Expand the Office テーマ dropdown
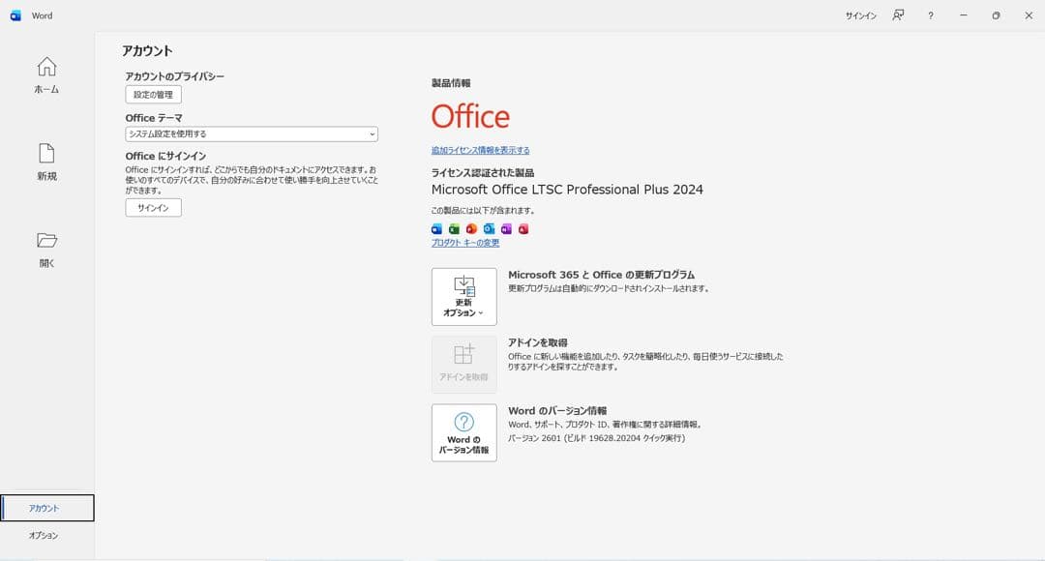This screenshot has width=1045, height=561. point(252,133)
